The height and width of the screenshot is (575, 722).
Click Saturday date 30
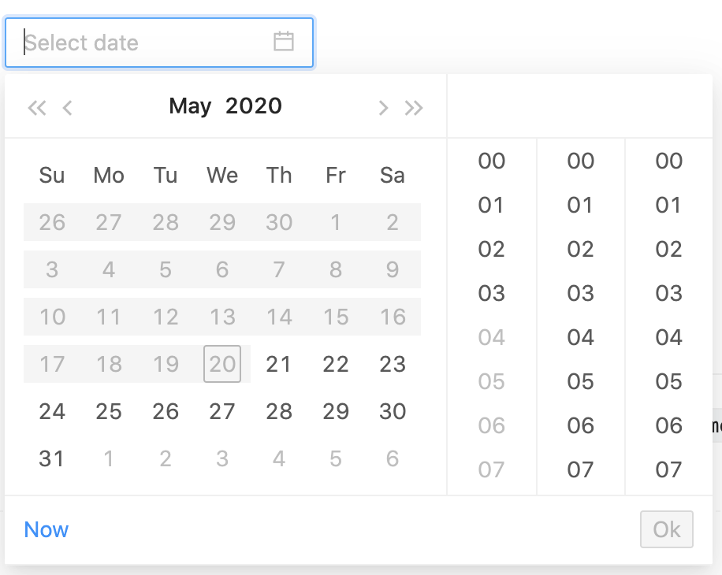tap(392, 411)
